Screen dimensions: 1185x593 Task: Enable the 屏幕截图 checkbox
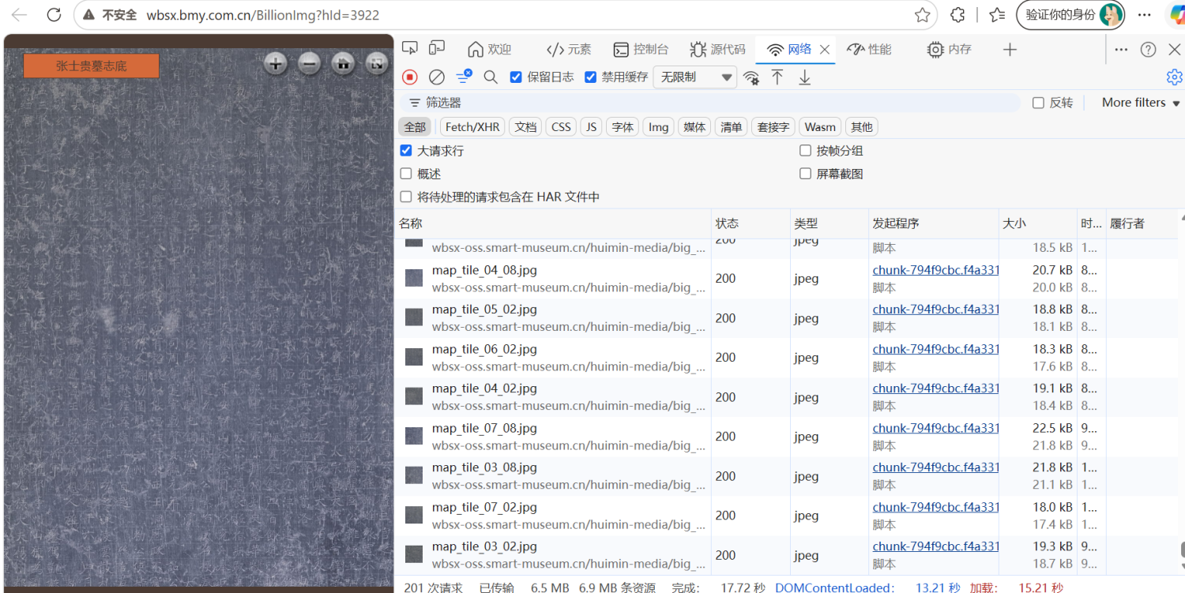[806, 174]
